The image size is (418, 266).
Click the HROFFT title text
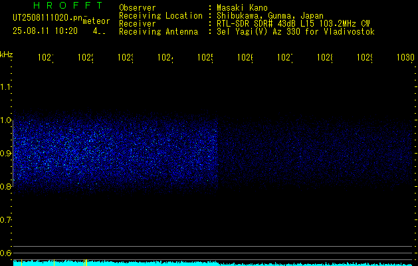(68, 5)
